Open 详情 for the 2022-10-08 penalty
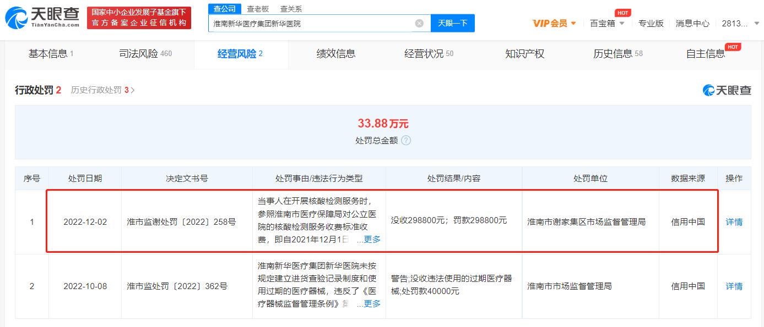This screenshot has height=327, width=764. (734, 286)
